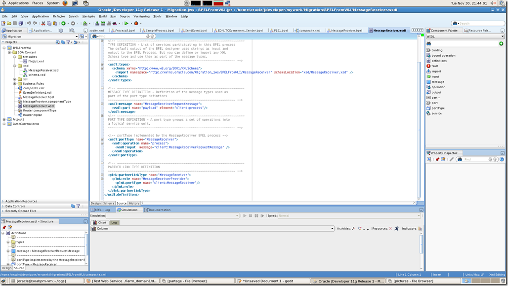The image size is (508, 286).
Task: Switch to the SendEvent.bpel editor tab
Action: click(x=194, y=31)
